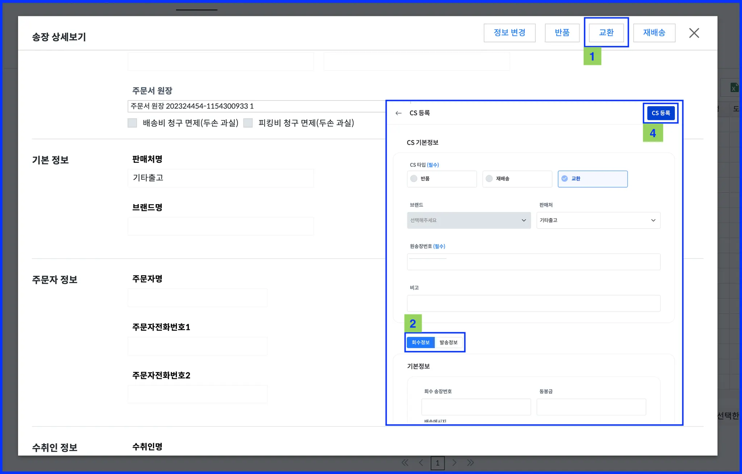Click the 교환 button in header
Screen dimensions: 742x474
click(x=606, y=33)
